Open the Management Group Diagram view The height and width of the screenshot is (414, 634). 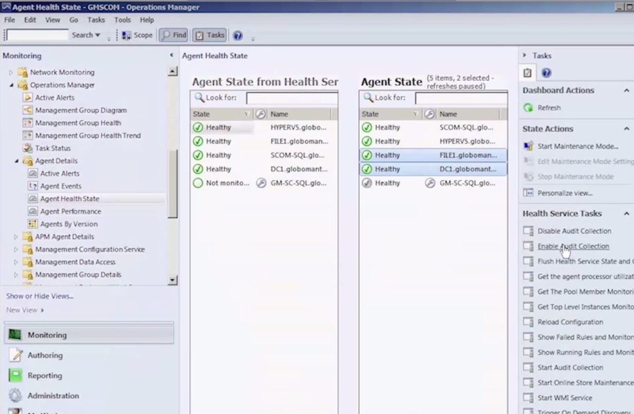click(x=81, y=110)
